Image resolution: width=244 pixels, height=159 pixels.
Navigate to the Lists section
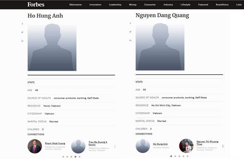(239, 5)
